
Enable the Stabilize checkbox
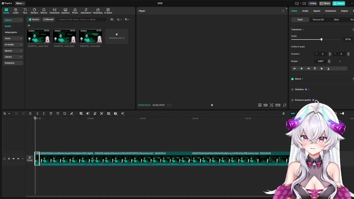click(x=292, y=90)
